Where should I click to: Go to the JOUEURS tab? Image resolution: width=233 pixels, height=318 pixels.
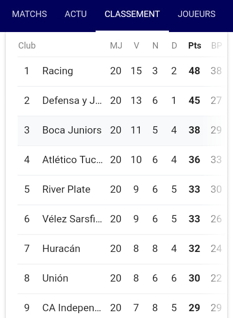[x=197, y=14]
